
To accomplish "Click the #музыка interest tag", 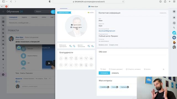I will click(x=124, y=87).
